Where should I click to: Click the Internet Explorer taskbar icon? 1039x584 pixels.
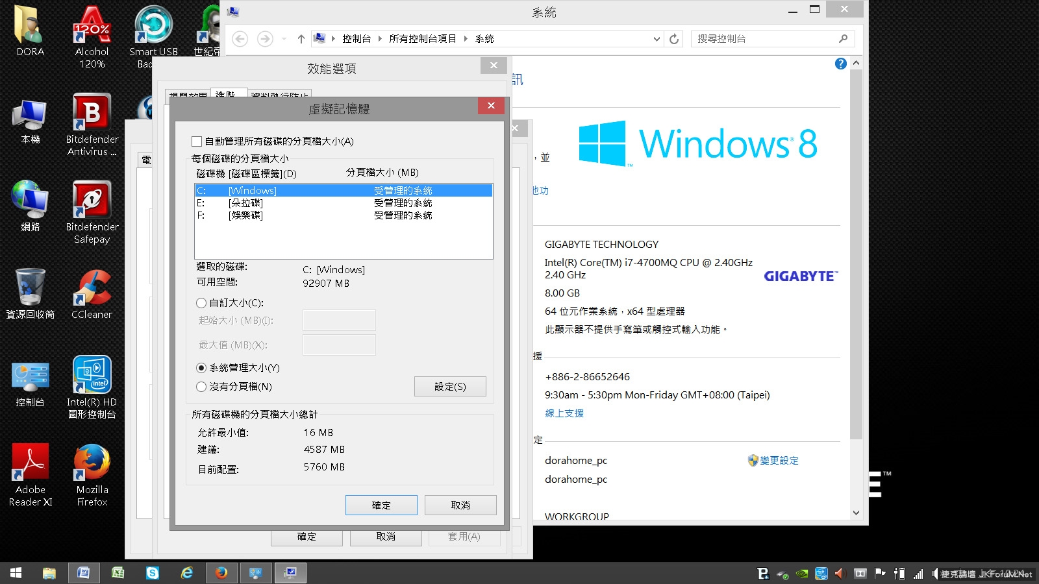[187, 573]
